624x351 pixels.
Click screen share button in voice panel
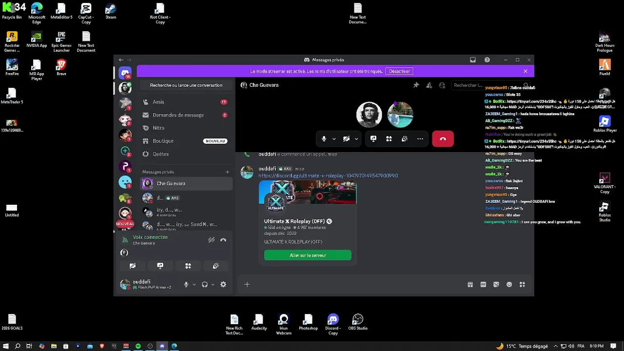coord(160,266)
